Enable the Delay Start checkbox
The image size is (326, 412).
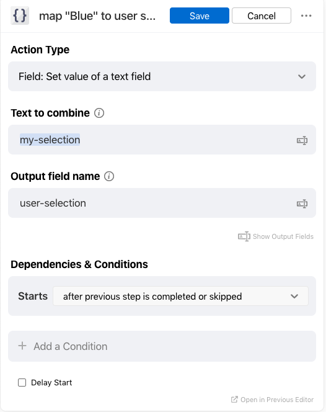(22, 383)
